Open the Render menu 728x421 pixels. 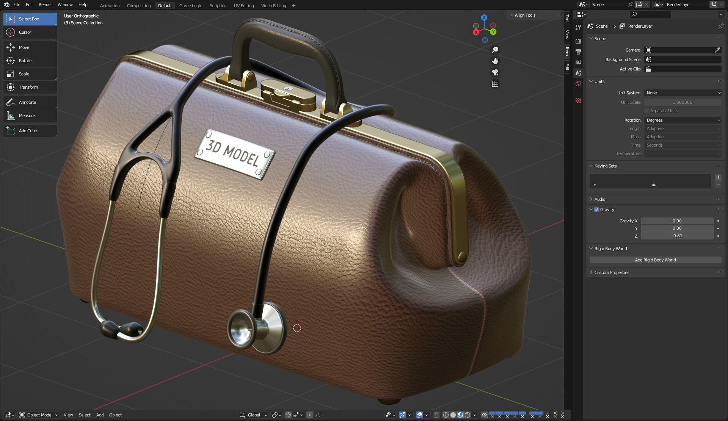(45, 5)
